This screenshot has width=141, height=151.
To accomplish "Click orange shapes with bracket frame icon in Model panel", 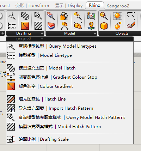I will (78, 26).
